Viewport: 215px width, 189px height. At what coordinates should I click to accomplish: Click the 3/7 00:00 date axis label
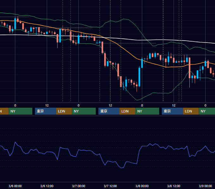coord(78,186)
